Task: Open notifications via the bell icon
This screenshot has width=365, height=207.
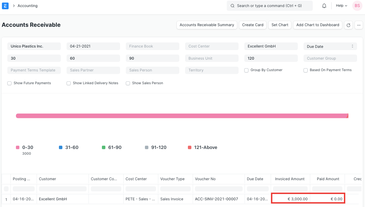Action: tap(324, 5)
